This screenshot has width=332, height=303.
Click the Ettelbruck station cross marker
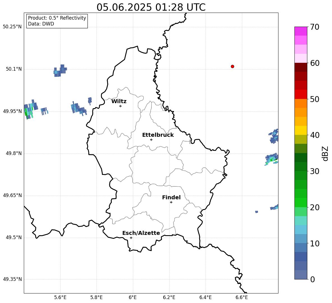(151, 140)
